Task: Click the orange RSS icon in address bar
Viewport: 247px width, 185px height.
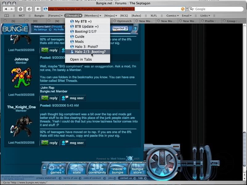Action: [x=183, y=9]
